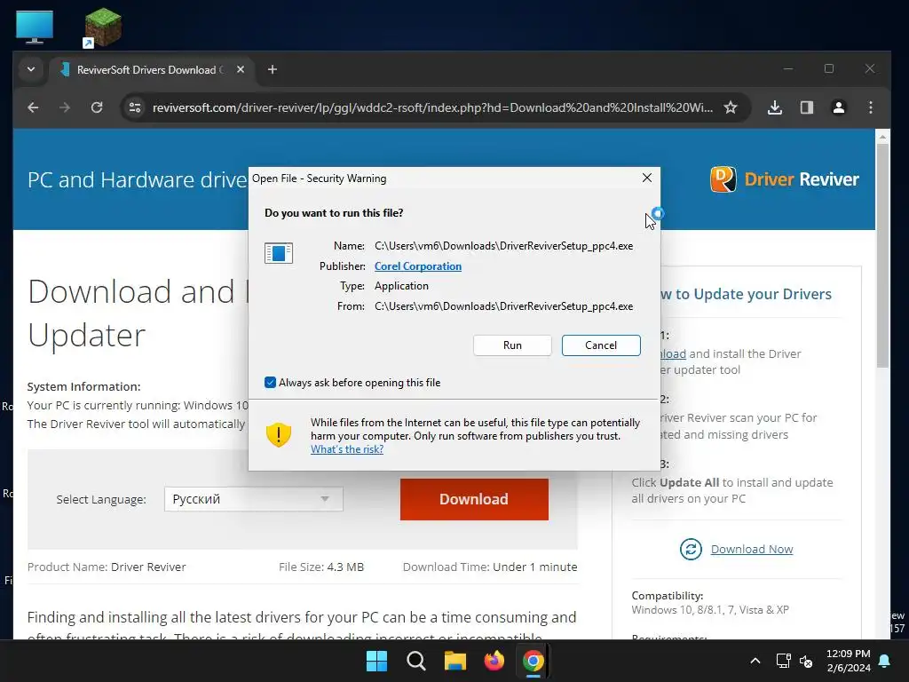Open Chrome profile icon

click(838, 107)
